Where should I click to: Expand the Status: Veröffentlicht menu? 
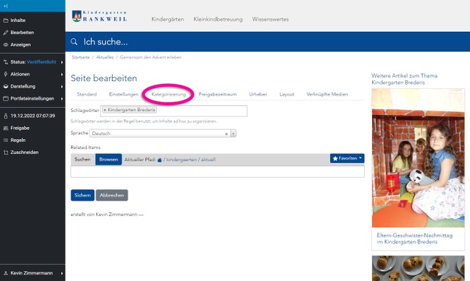[x=32, y=62]
